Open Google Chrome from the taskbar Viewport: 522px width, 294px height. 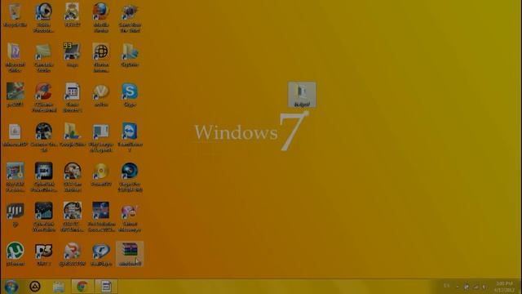coord(82,287)
